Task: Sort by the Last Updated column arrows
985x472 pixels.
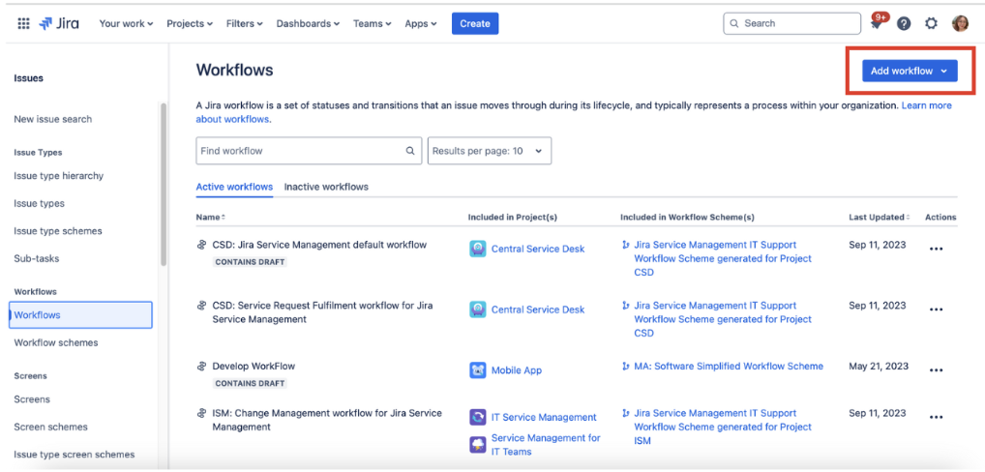Action: [908, 218]
